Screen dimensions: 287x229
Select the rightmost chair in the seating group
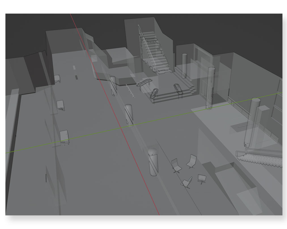pos(202,179)
